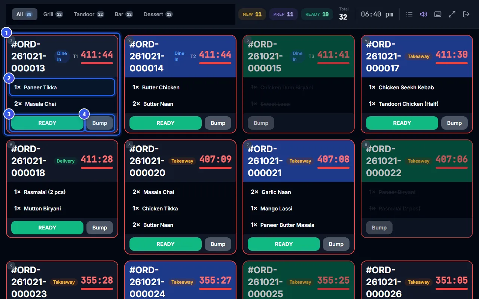Select the All stations tab
This screenshot has height=299, width=479.
click(24, 14)
